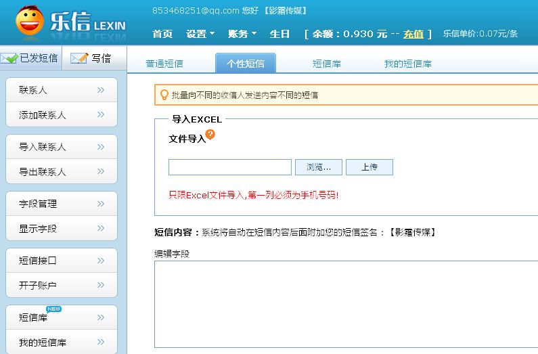Click the chevron beside 显示字段
The width and height of the screenshot is (538, 354).
pos(101,228)
